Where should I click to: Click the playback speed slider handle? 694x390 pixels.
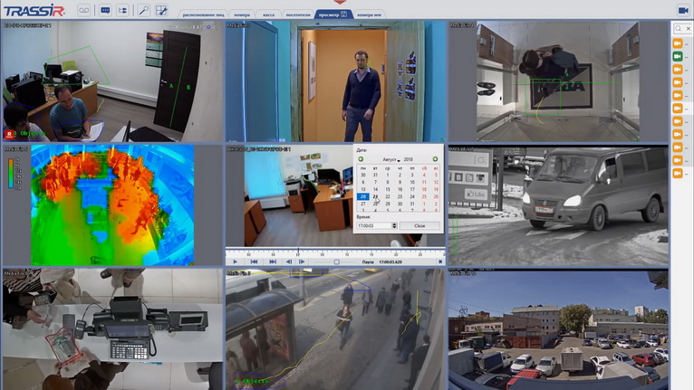point(337,262)
